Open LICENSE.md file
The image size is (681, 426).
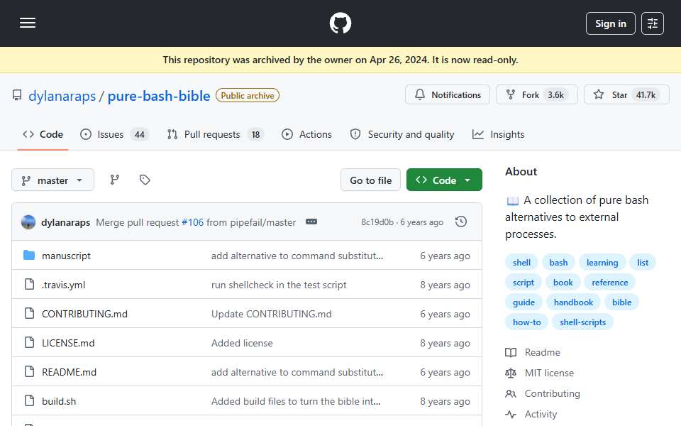[68, 343]
